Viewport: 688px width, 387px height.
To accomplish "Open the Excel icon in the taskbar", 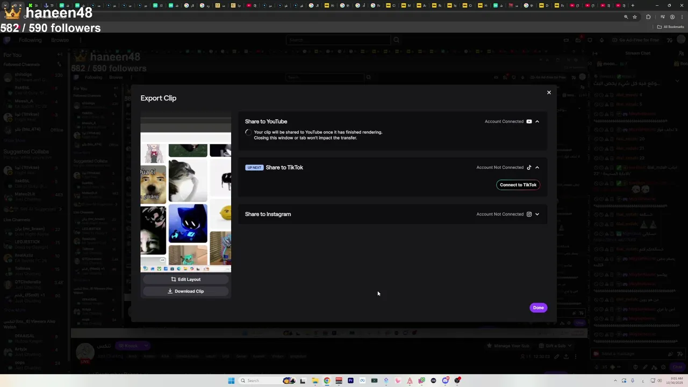I will click(x=374, y=381).
